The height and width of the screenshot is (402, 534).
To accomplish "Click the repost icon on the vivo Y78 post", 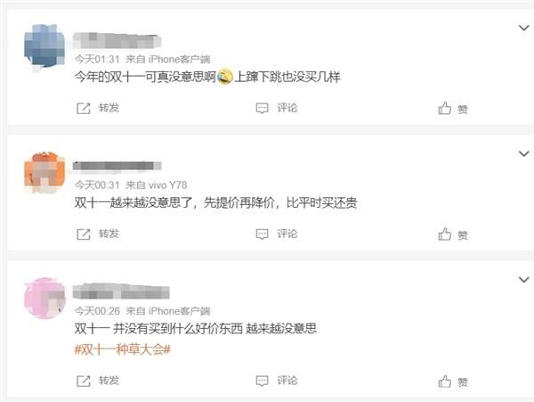I will [84, 234].
